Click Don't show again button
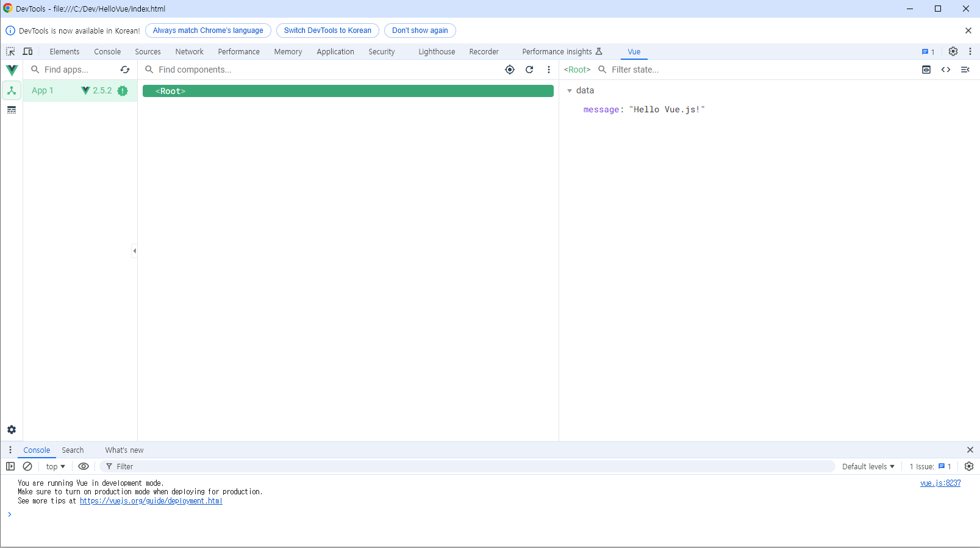Viewport: 980px width, 548px height. tap(420, 31)
